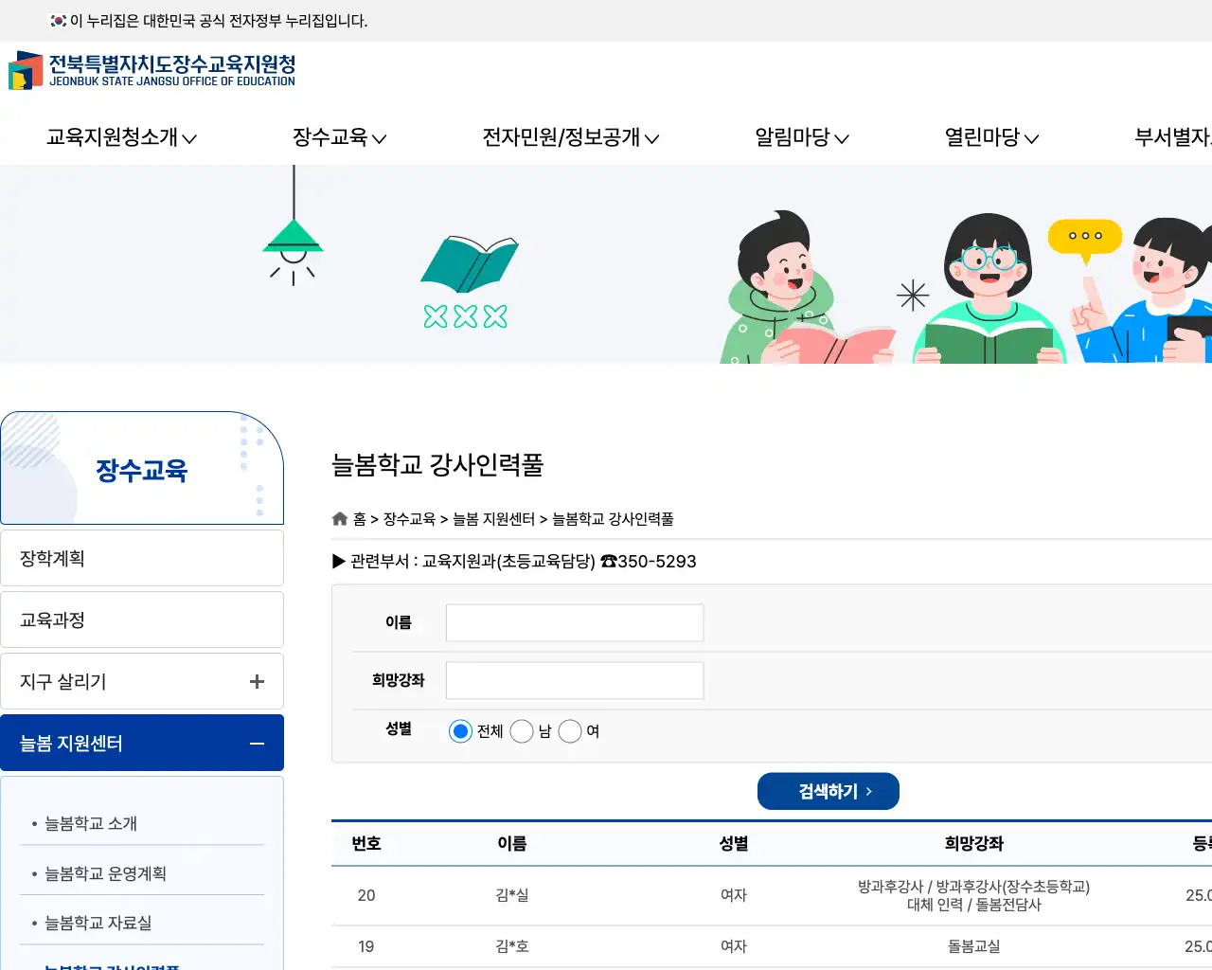1212x970 pixels.
Task: Select the 여 gender radio button
Action: click(570, 730)
